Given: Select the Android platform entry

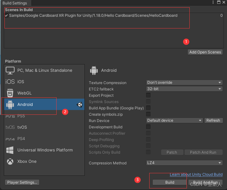Looking at the screenshot, I should coord(44,104).
